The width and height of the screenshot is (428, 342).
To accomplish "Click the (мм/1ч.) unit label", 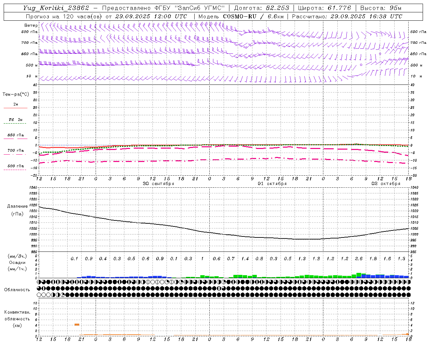I will (17, 269).
